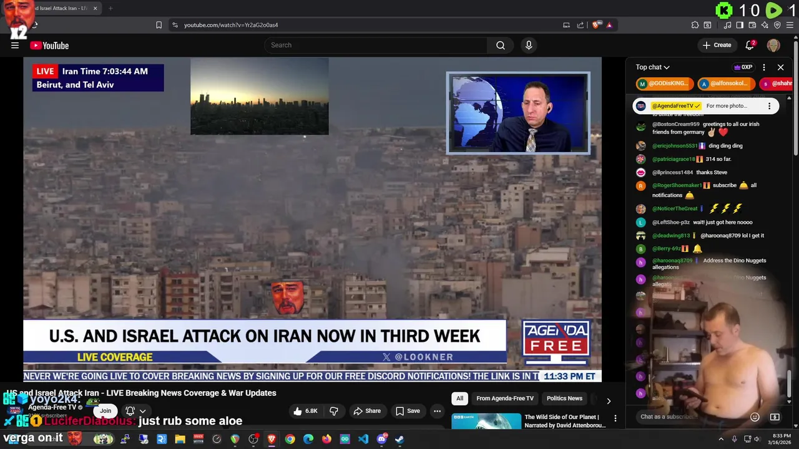Show hidden system tray icons
Screen dimensions: 799x449
point(721,439)
